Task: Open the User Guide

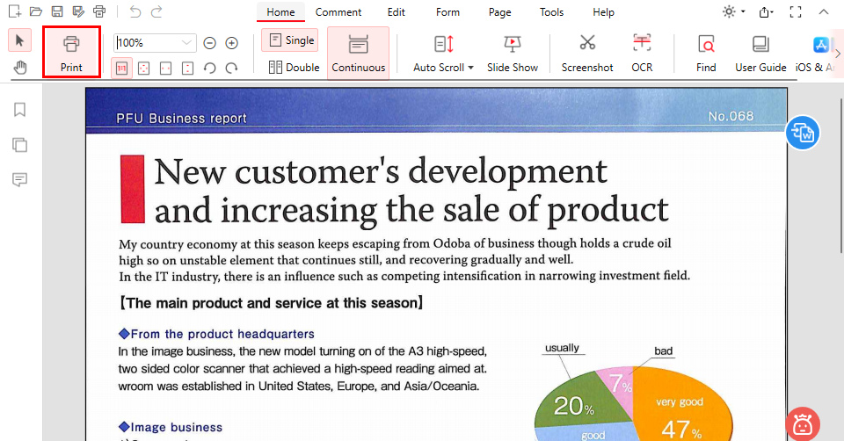Action: (760, 52)
